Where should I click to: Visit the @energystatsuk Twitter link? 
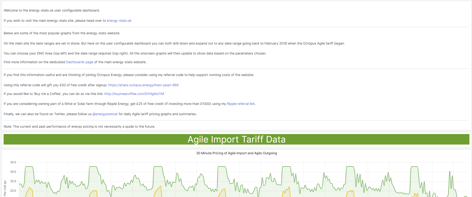pyautogui.click(x=105, y=114)
